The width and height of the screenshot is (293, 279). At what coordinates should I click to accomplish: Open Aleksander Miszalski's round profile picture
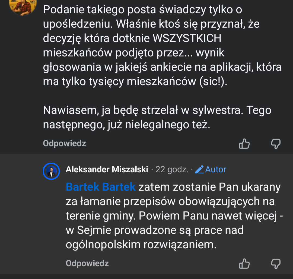click(51, 171)
